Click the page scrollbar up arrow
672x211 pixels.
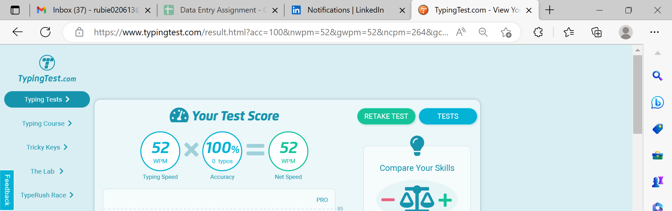pos(638,50)
